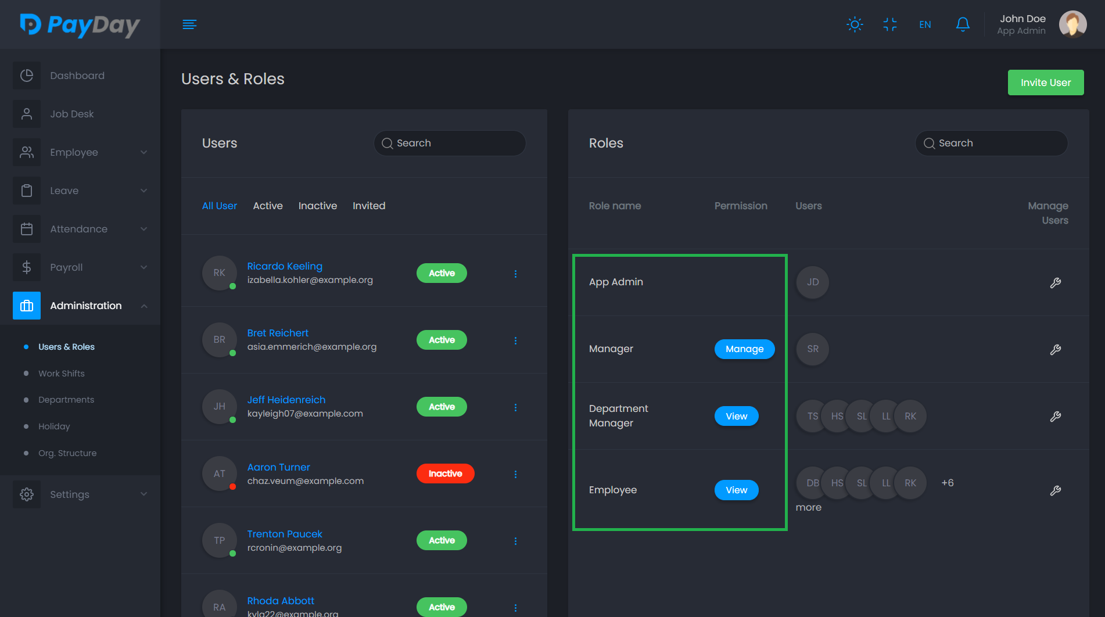
Task: Collapse sidebar using the hamburger menu icon
Action: (189, 24)
